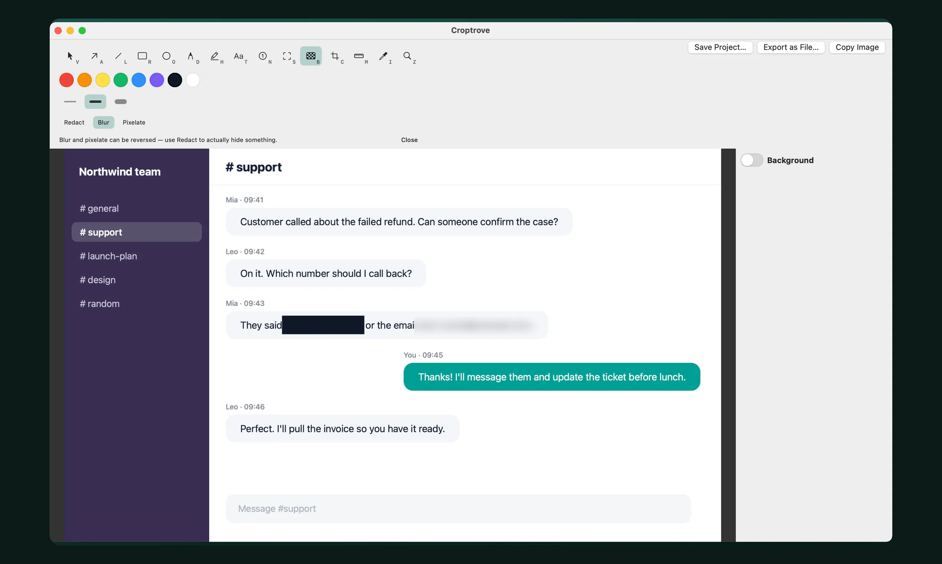The width and height of the screenshot is (942, 564).
Task: Select the Arrow tool
Action: 94,56
